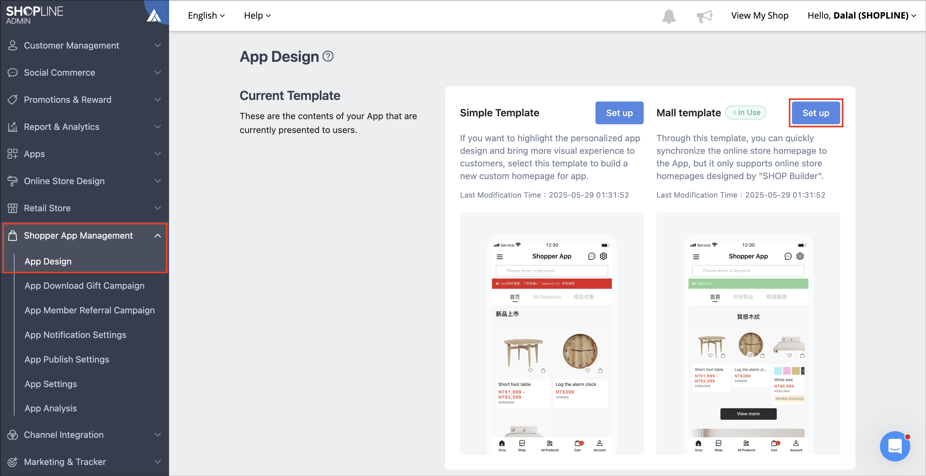Click gear icon in Mall template preview
The image size is (926, 476).
tap(800, 256)
